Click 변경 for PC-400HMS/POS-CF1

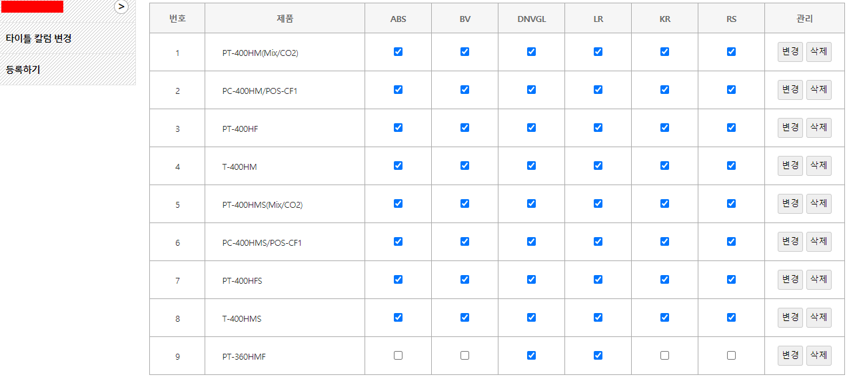(790, 242)
